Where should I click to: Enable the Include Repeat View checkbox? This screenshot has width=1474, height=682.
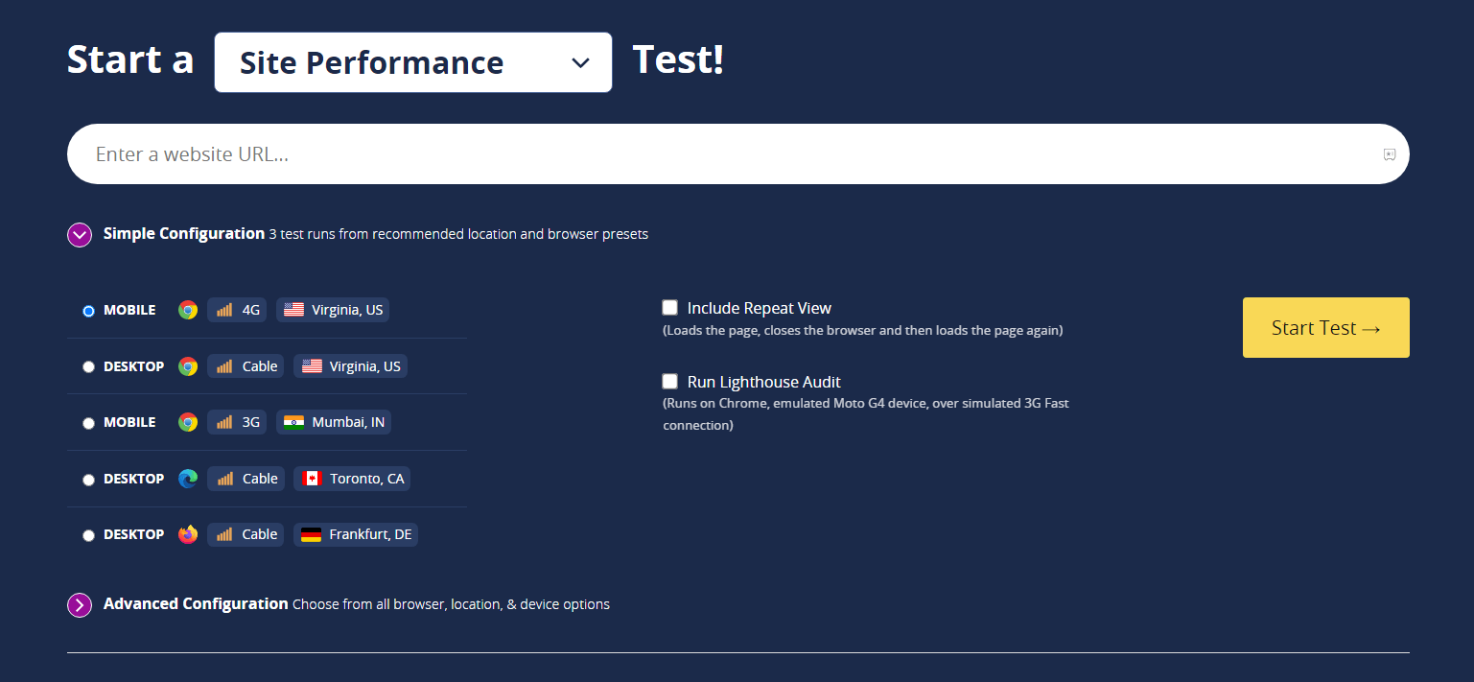pos(670,308)
